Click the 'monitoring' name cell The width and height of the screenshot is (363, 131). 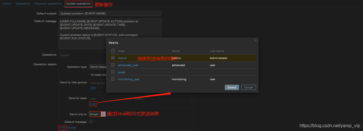[x=179, y=79]
